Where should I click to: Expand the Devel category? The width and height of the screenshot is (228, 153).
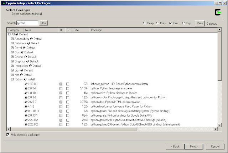pyautogui.click(x=12, y=48)
